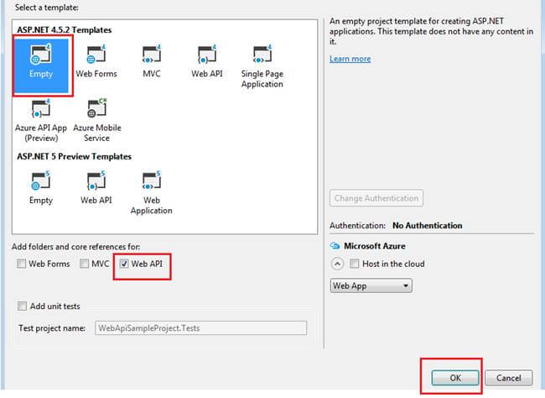Tick the Web Forms folders checkbox
The width and height of the screenshot is (545, 398).
22,264
